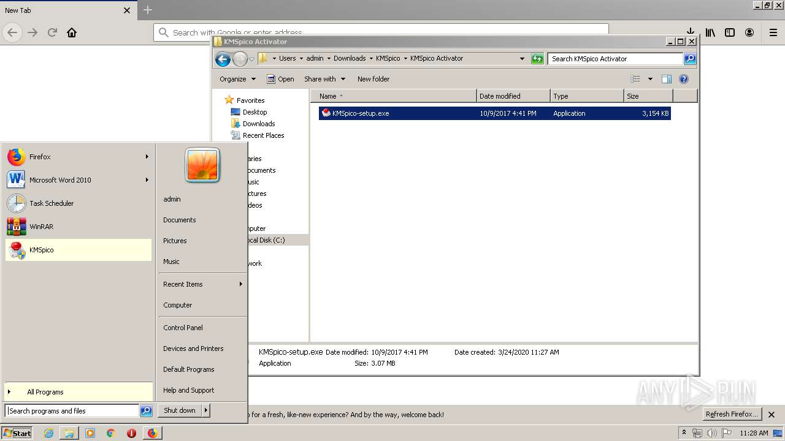Open Documents from Start menu
Image resolution: width=785 pixels, height=441 pixels.
pos(180,220)
